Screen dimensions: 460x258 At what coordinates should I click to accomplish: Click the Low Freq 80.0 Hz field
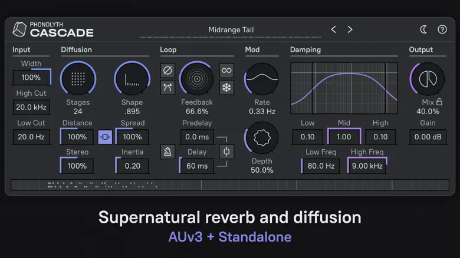click(321, 166)
